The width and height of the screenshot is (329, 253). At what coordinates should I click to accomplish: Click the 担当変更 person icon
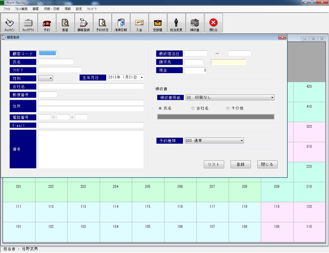click(x=176, y=23)
